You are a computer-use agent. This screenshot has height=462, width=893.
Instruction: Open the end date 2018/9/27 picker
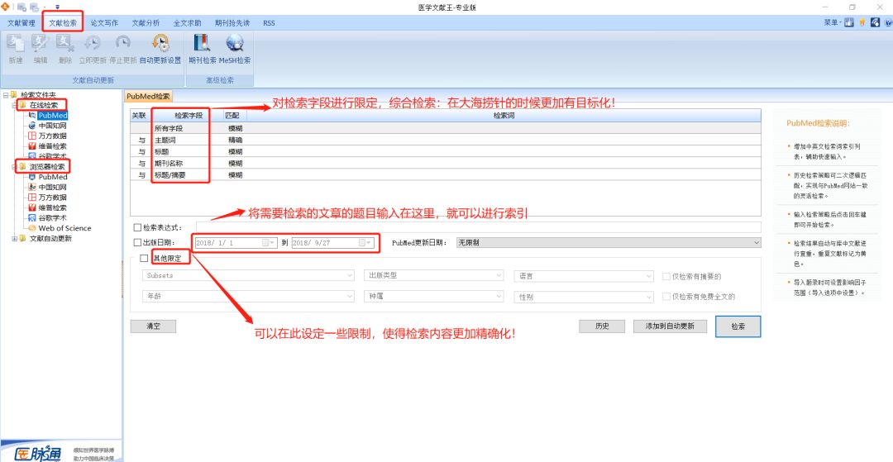[x=365, y=242]
